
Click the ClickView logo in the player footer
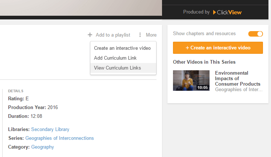point(227,12)
